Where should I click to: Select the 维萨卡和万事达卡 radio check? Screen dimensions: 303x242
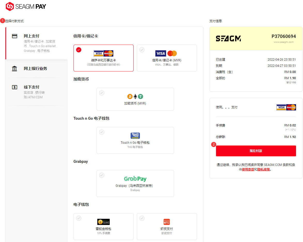tap(79, 50)
